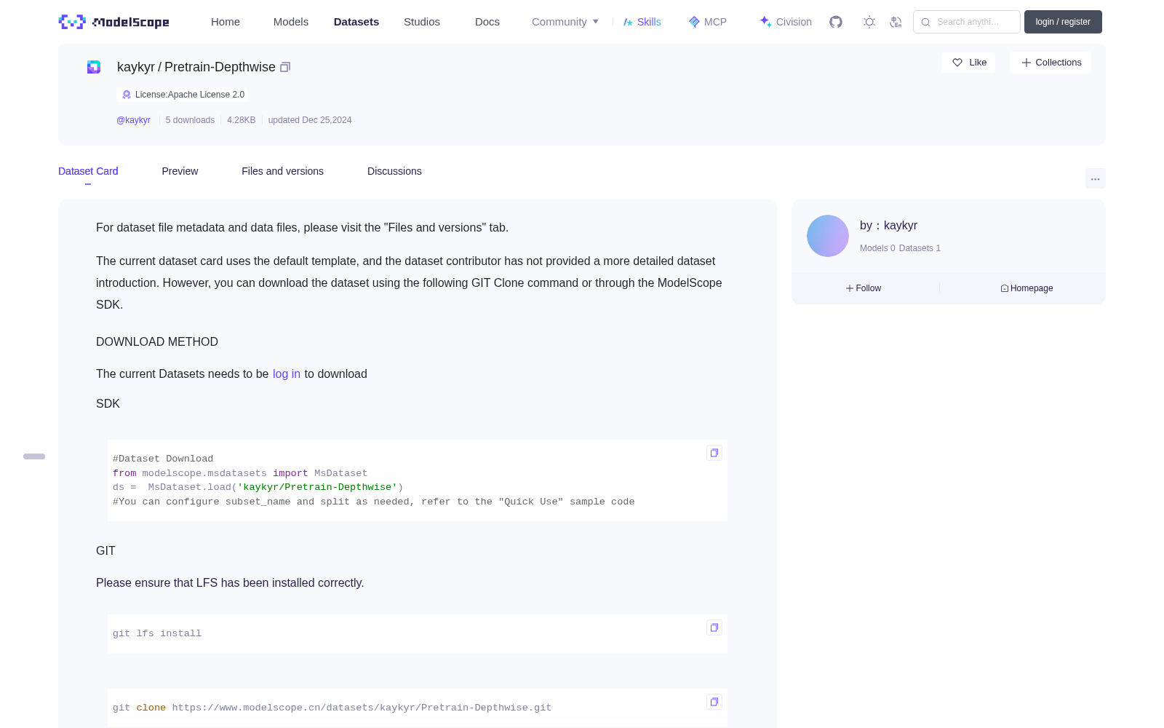Toggle the light/dark theme sun icon
Image resolution: width=1164 pixels, height=728 pixels.
pyautogui.click(x=869, y=22)
